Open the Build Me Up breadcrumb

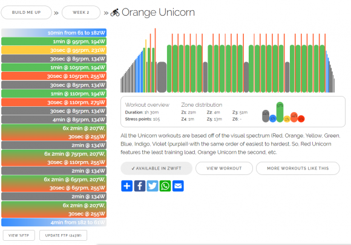pyautogui.click(x=26, y=13)
